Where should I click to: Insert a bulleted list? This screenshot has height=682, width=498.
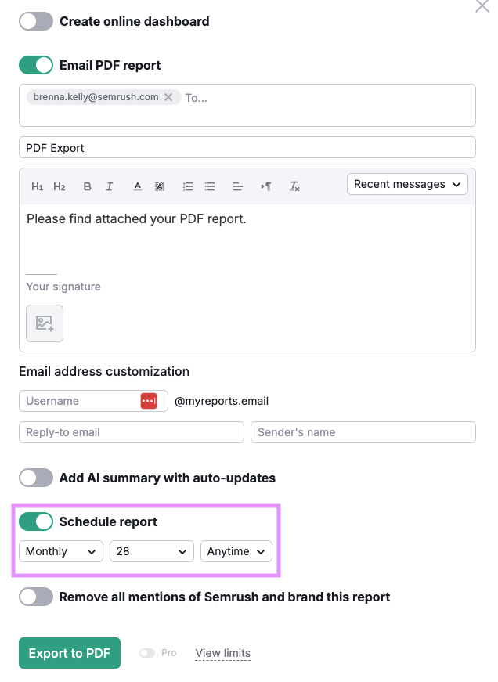tap(210, 186)
